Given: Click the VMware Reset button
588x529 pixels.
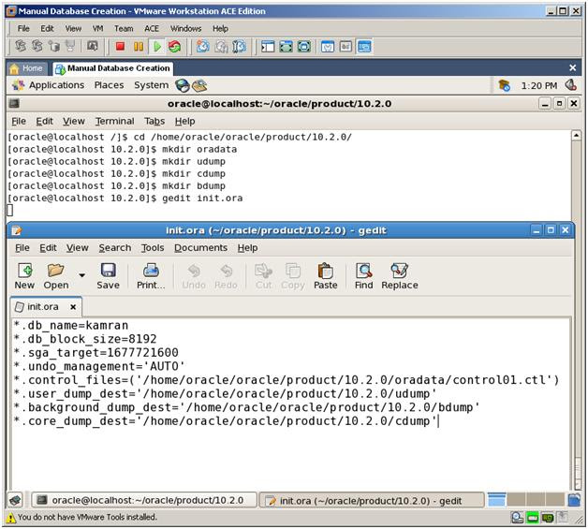Looking at the screenshot, I should [174, 47].
